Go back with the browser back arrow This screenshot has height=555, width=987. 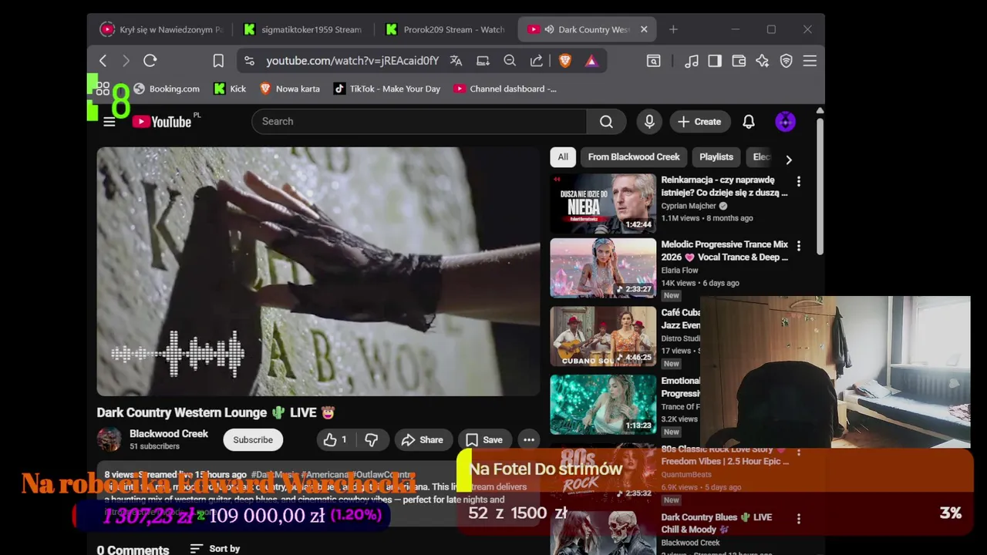pos(103,61)
